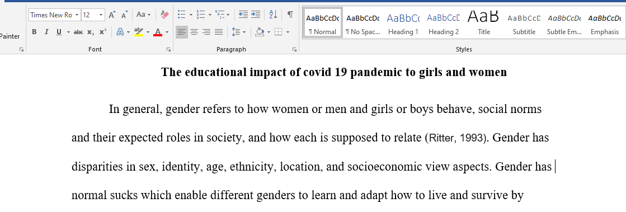This screenshot has height=212, width=626.
Task: Open the font size 12 dropdown
Action: (x=101, y=15)
